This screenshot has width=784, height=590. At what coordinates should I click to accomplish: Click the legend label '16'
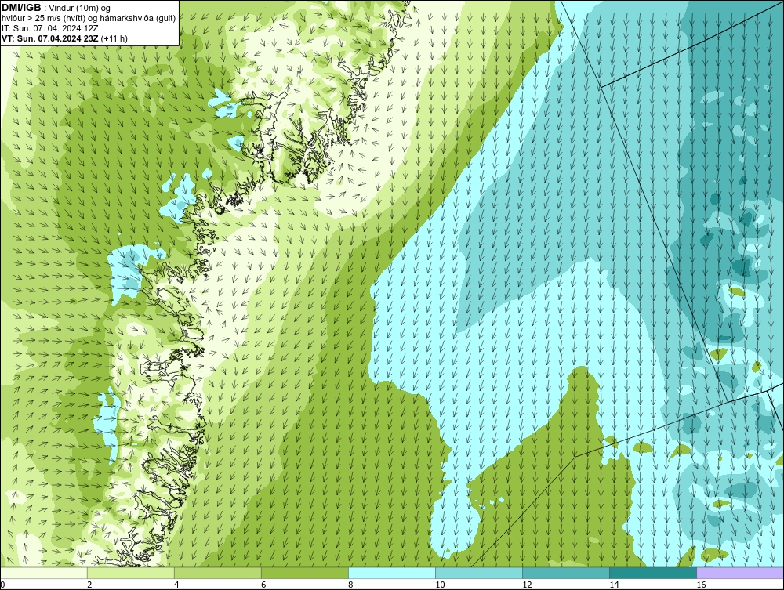pyautogui.click(x=701, y=585)
